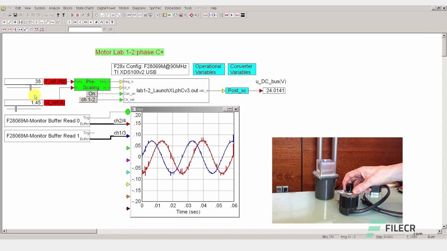Click the 1/S integrator block icon
This screenshot has height=251, width=447.
[x=5, y=29]
